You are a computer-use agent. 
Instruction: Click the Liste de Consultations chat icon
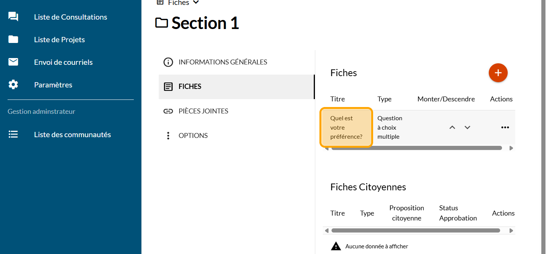[13, 17]
